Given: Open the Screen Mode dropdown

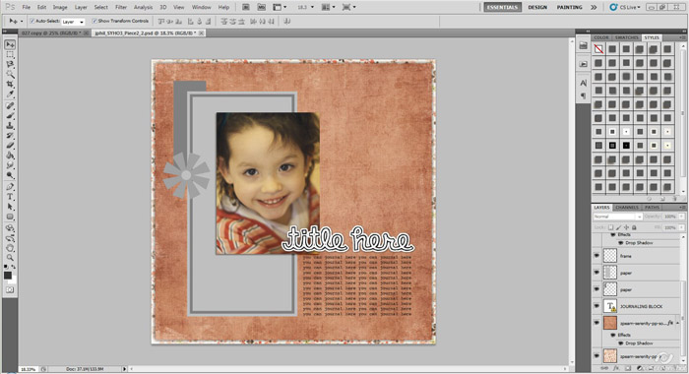Looking at the screenshot, I should (x=348, y=7).
